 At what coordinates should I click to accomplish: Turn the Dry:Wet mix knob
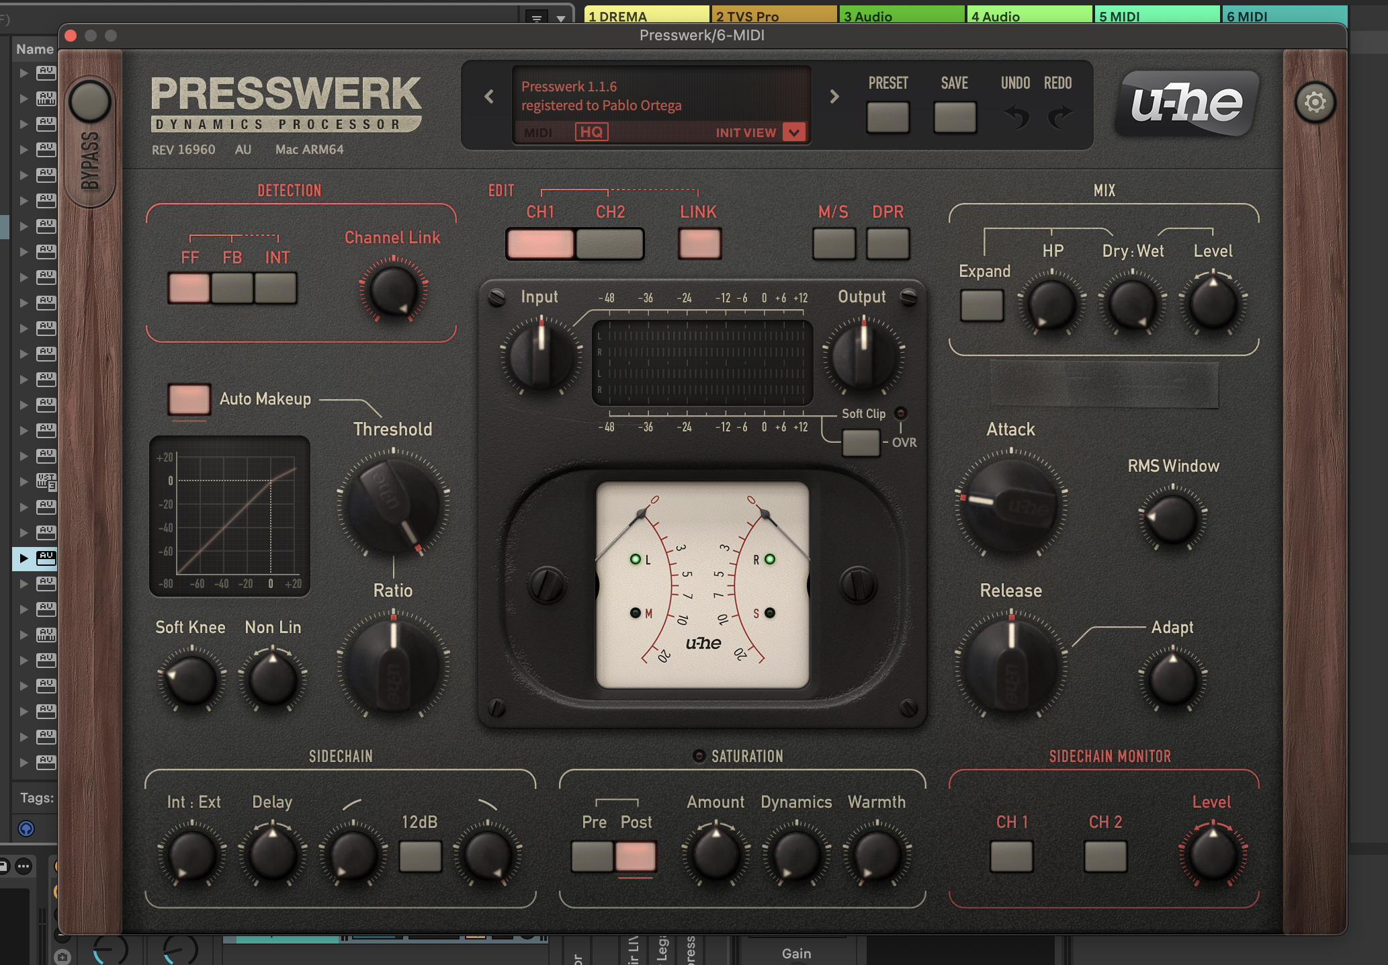(x=1132, y=304)
